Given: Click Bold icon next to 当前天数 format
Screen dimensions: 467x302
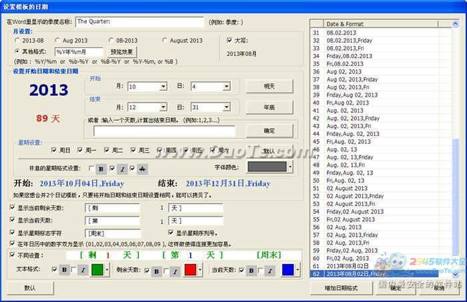Looking at the screenshot, I should pyautogui.click(x=252, y=271).
